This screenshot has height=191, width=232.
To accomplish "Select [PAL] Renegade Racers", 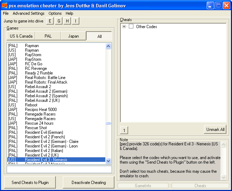I will point(57,114).
